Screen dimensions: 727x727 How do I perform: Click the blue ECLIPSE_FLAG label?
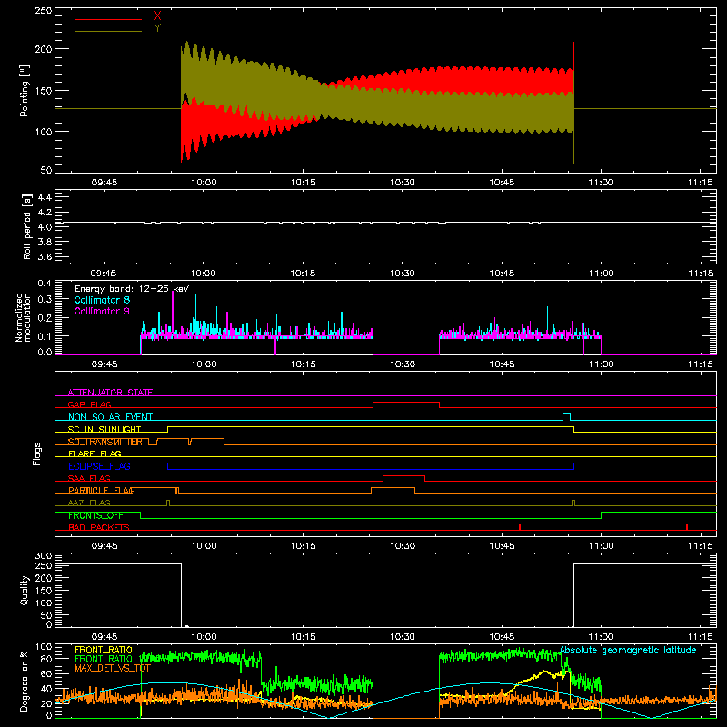click(x=99, y=466)
